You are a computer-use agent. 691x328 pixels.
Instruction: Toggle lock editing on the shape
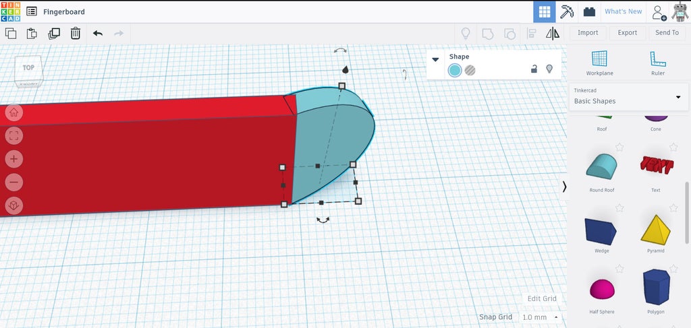click(534, 69)
